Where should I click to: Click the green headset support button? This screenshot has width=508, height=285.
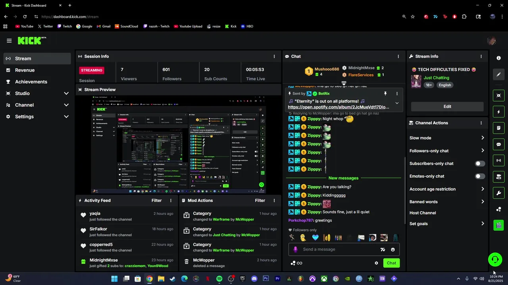495,260
